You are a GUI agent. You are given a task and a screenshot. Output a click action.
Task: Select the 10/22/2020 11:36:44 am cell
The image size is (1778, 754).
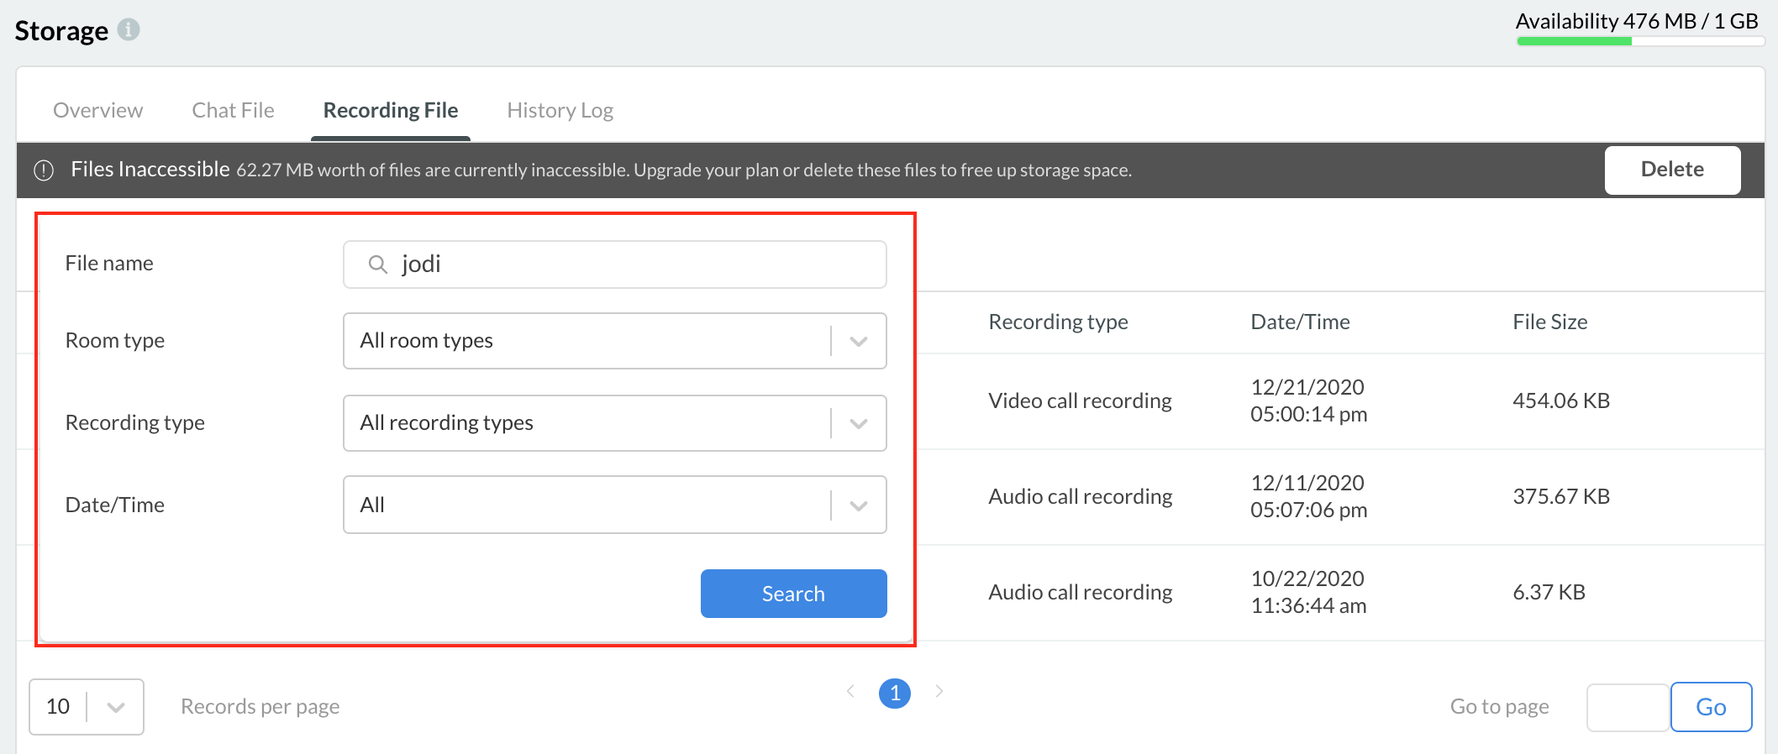click(1308, 592)
